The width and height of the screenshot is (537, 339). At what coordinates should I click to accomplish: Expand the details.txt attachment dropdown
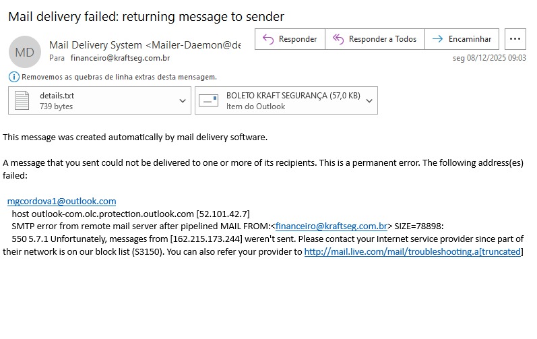183,101
